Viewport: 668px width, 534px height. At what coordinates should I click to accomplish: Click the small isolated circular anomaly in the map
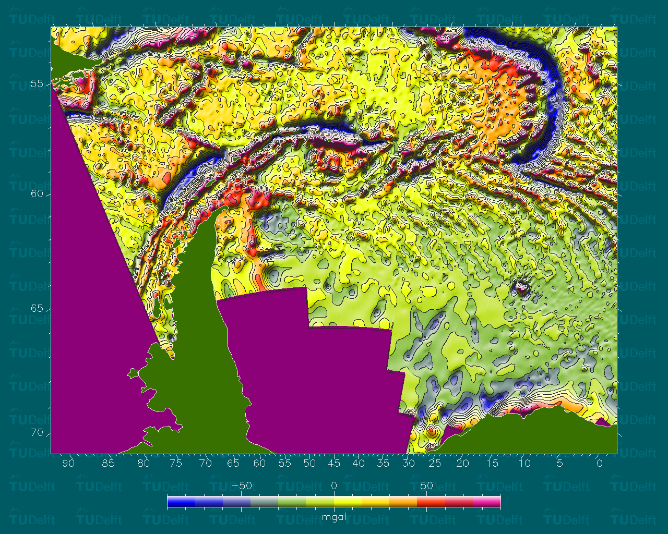521,288
